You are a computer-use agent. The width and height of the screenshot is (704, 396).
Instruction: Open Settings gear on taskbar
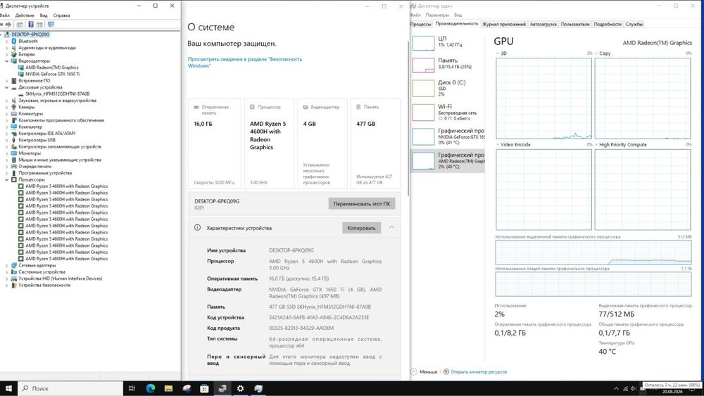pos(240,388)
